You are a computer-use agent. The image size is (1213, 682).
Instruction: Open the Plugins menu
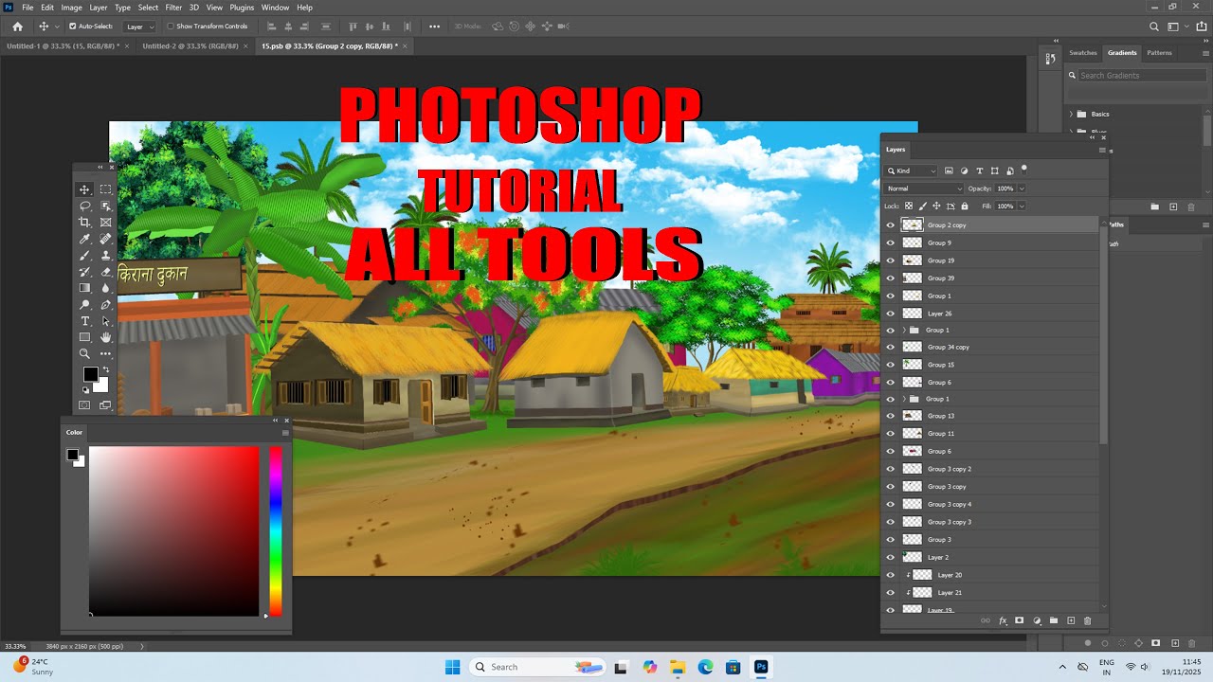point(242,7)
